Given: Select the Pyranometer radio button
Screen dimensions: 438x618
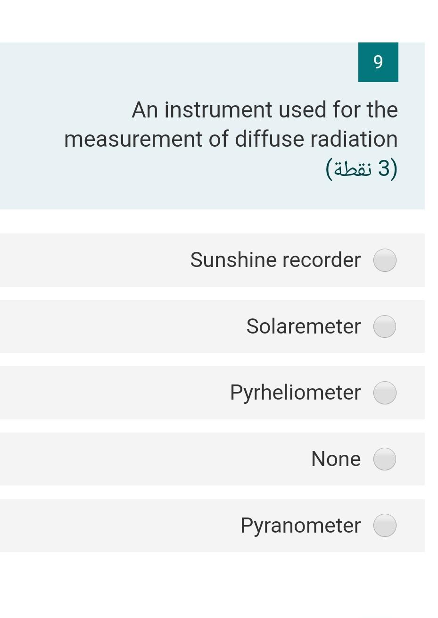Looking at the screenshot, I should click(385, 525).
